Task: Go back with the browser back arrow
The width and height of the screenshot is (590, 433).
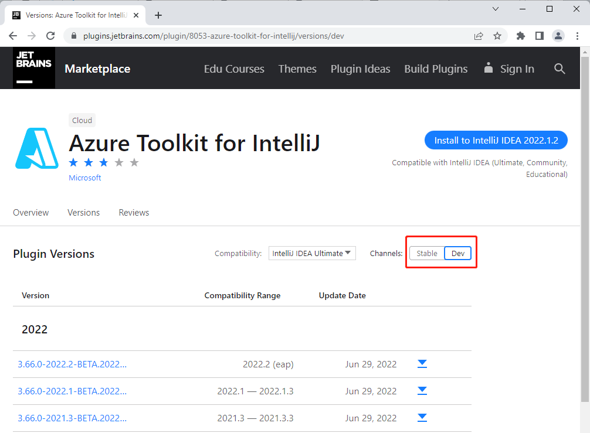Action: click(13, 36)
